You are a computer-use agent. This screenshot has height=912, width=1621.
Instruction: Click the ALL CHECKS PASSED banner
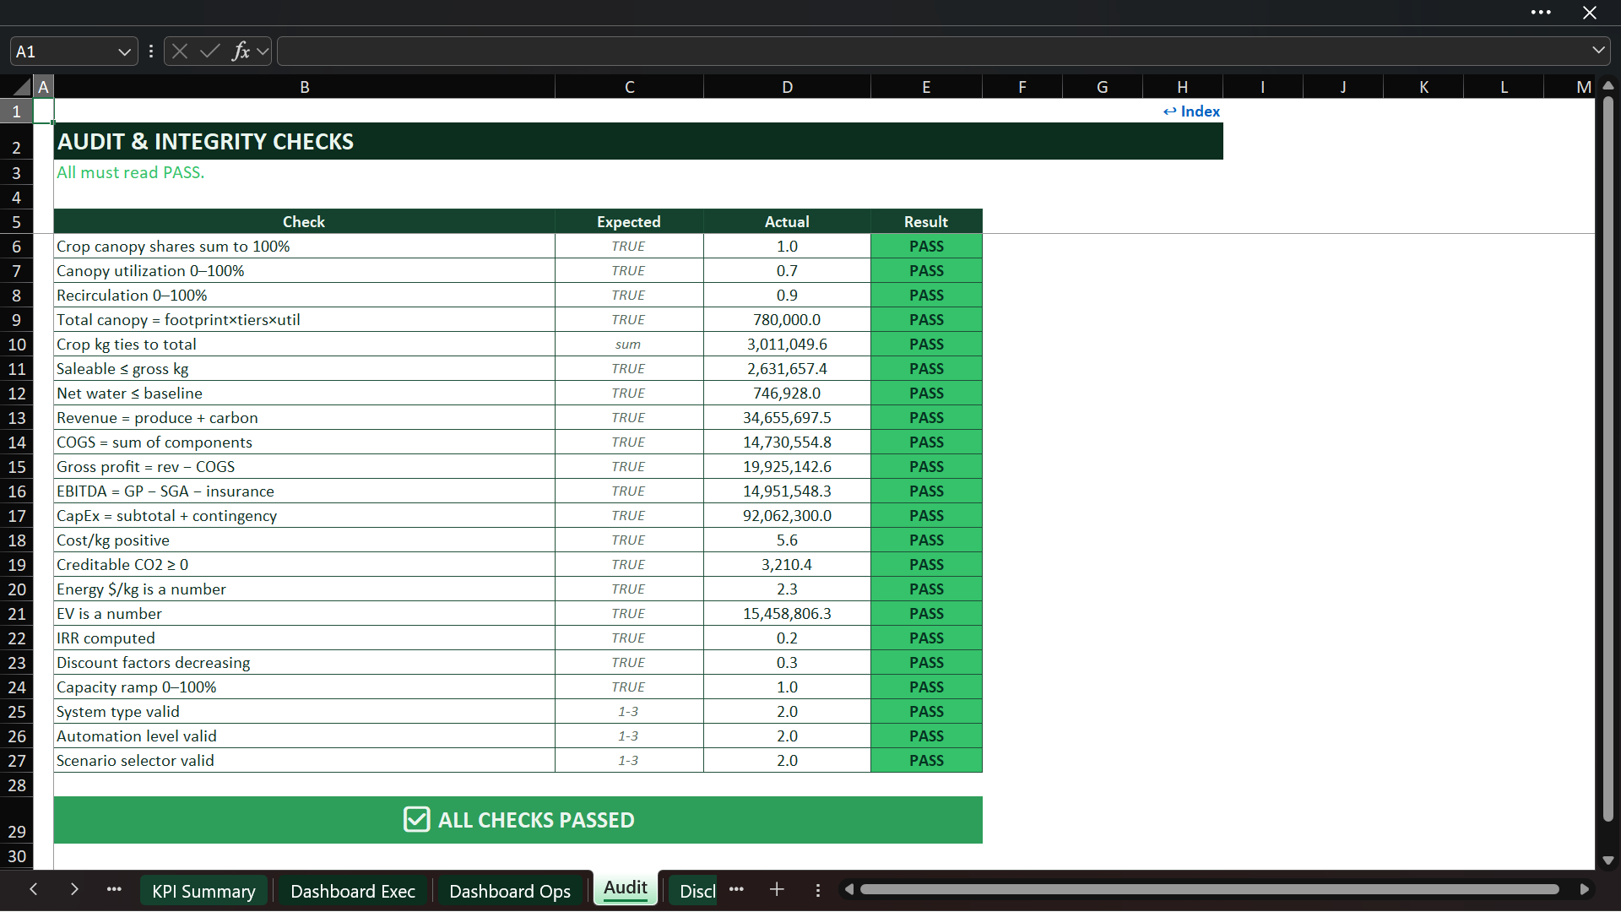coord(518,820)
